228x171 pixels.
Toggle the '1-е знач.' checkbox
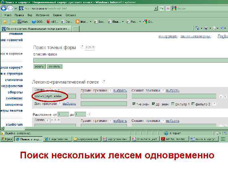pyautogui.click(x=134, y=104)
